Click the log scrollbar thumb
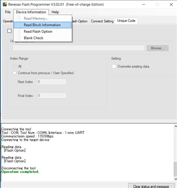Image resolution: width=177 pixels, height=188 pixels. click(176, 169)
